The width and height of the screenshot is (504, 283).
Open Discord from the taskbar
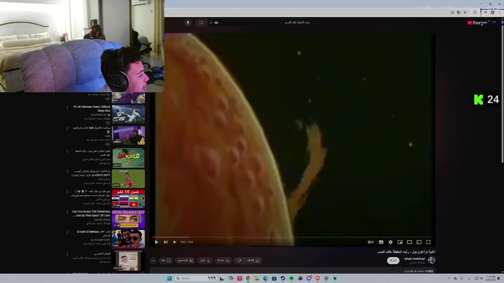(x=309, y=278)
